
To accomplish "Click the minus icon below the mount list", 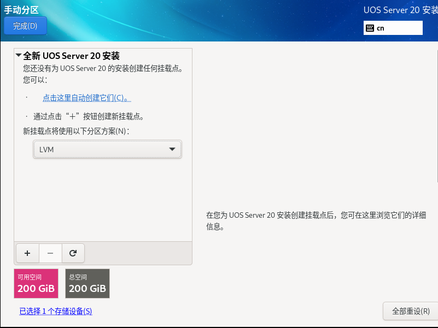I will point(50,253).
